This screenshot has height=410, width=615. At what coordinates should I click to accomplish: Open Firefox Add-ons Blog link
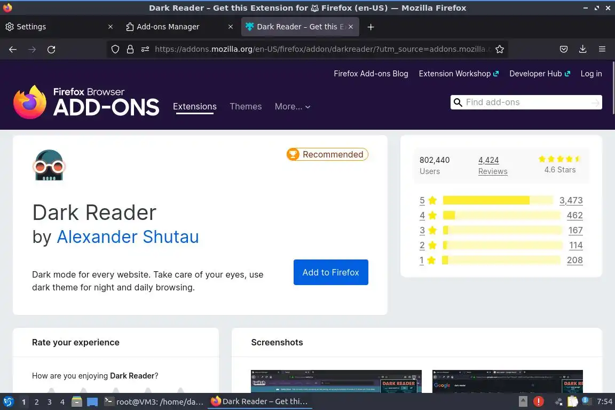(370, 74)
